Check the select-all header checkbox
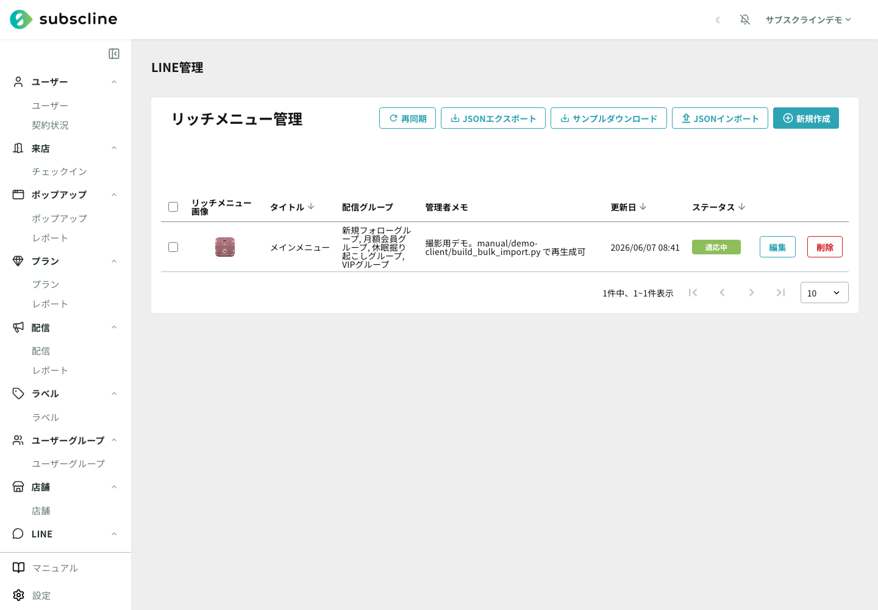 coord(173,207)
